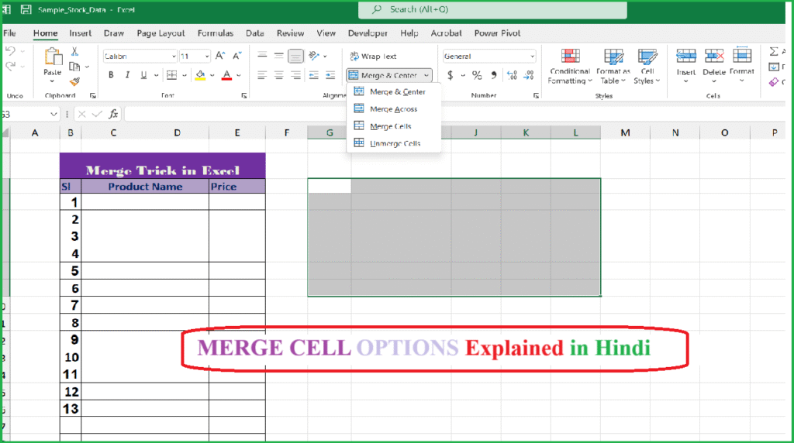
Task: Select Bottom Align icon
Action: click(x=295, y=56)
